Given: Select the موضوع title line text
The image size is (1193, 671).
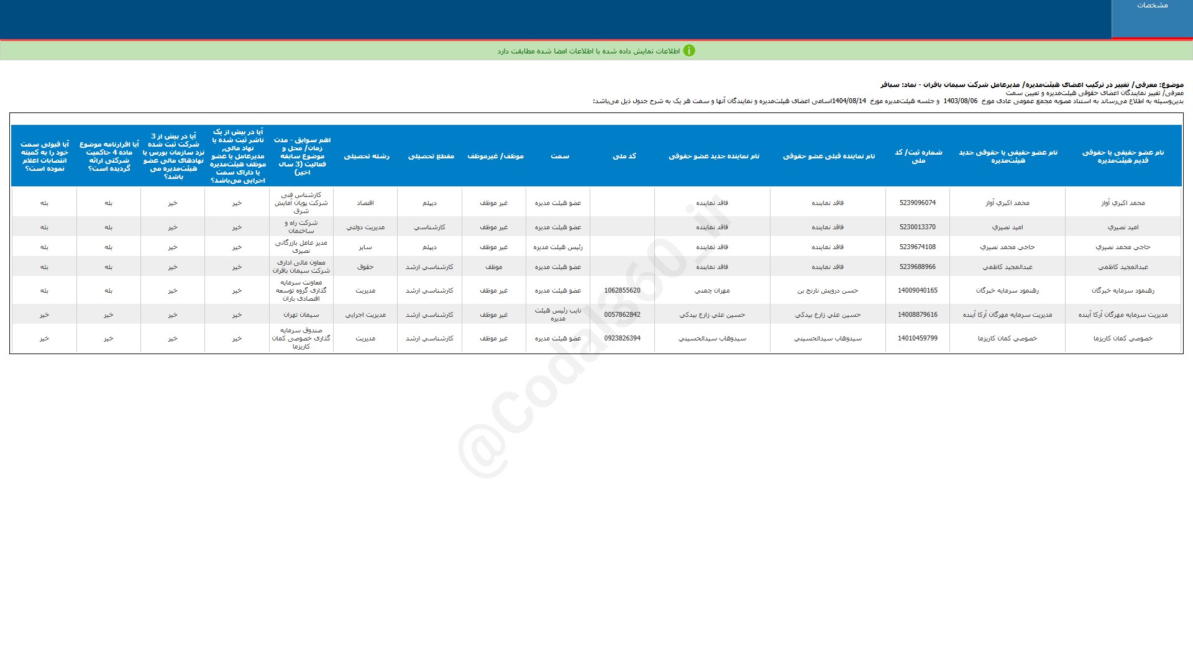Looking at the screenshot, I should coord(1031,84).
